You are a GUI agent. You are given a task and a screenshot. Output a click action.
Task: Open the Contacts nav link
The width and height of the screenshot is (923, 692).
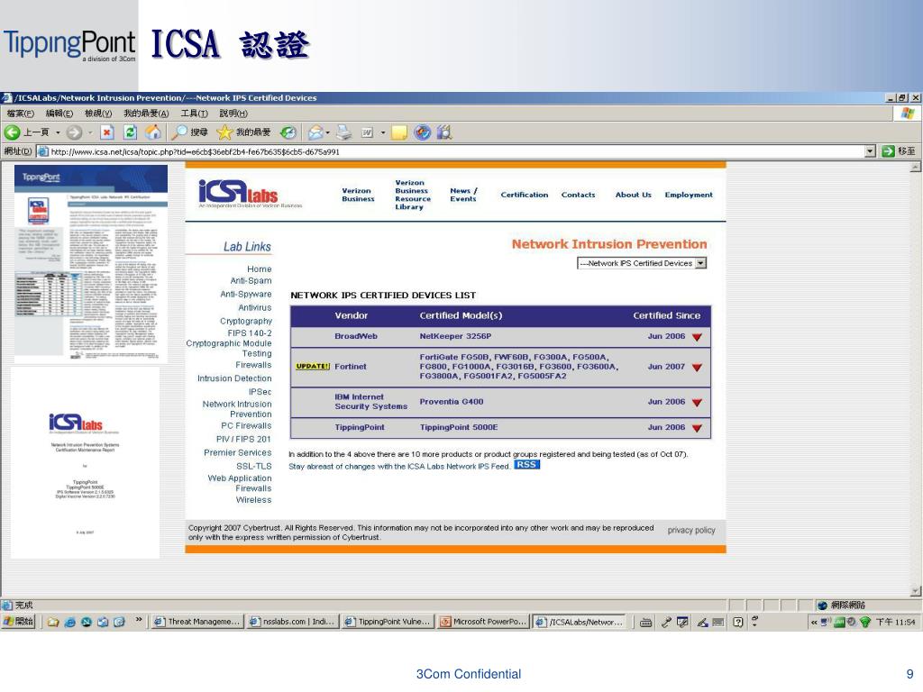click(x=578, y=195)
